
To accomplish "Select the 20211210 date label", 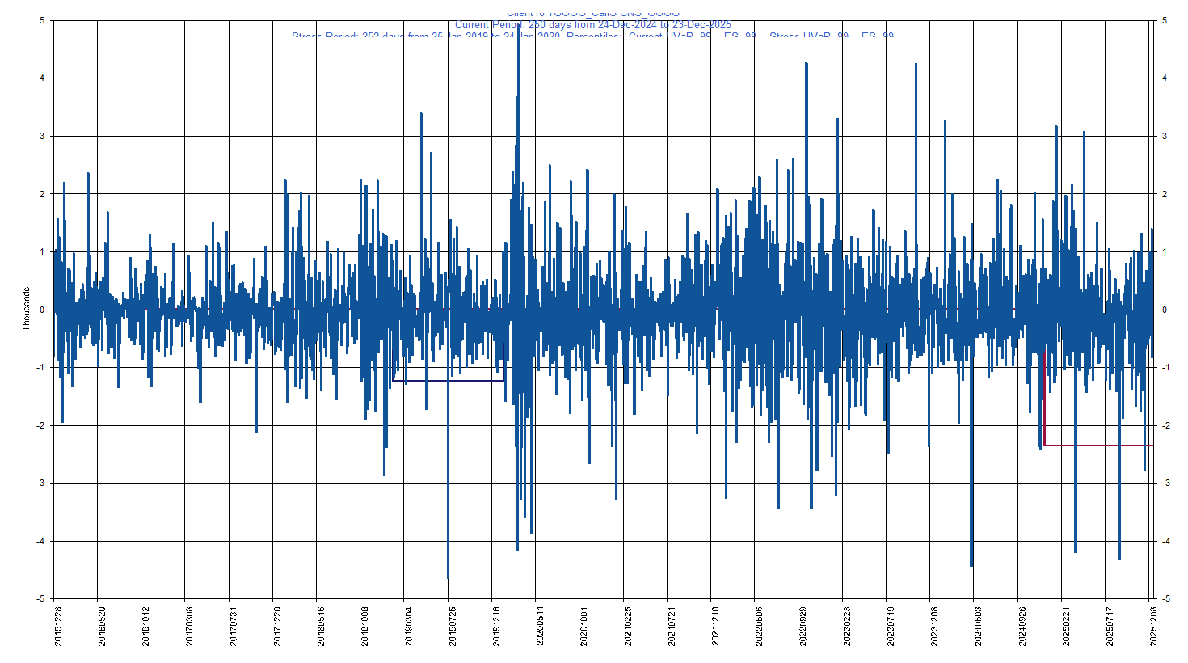I will tap(714, 626).
